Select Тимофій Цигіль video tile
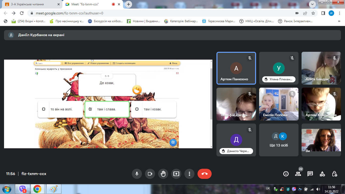This screenshot has height=194, width=345. coord(236,104)
